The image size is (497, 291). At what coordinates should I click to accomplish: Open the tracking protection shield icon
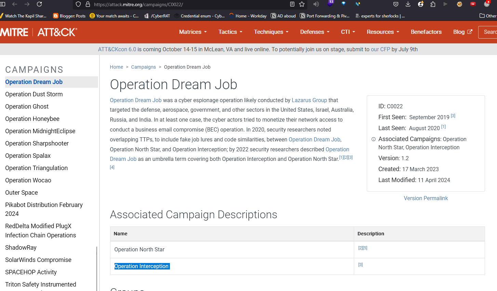tap(78, 4)
